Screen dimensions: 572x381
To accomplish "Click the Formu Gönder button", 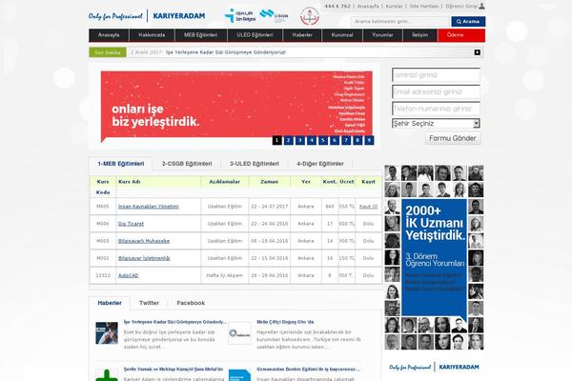I will click(x=453, y=138).
